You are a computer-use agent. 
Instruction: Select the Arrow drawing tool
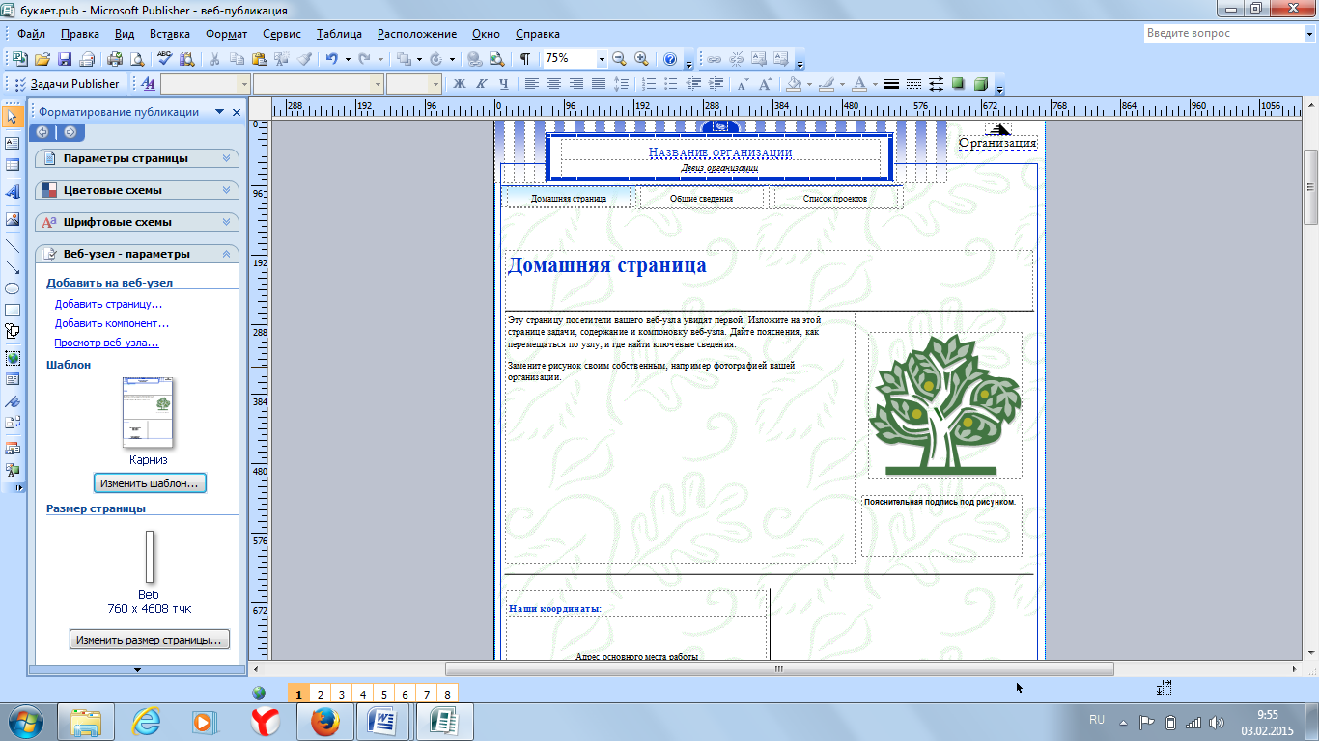point(13,267)
